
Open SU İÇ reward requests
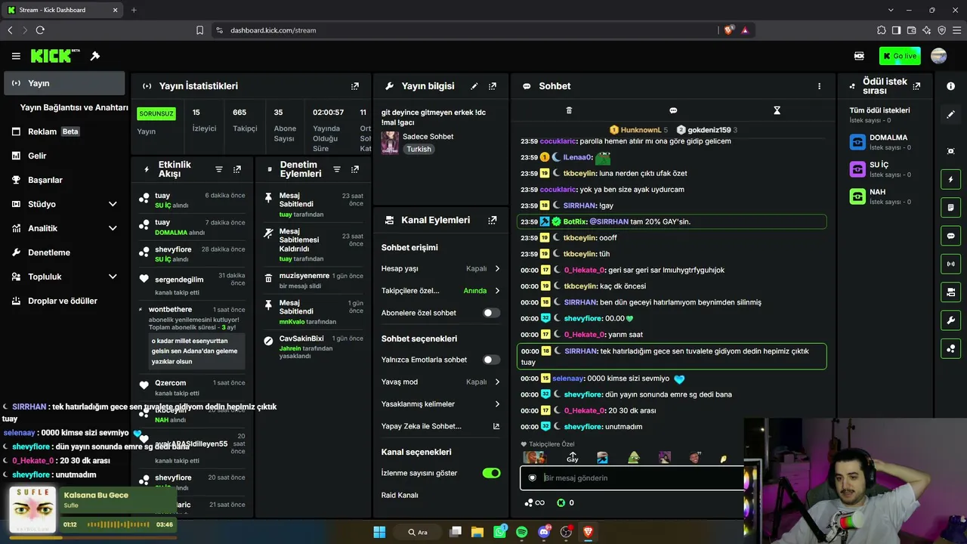(x=882, y=169)
